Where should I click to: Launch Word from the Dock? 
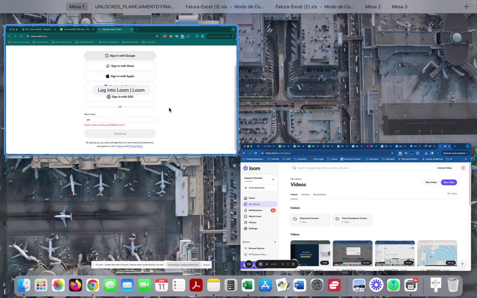tap(300, 285)
